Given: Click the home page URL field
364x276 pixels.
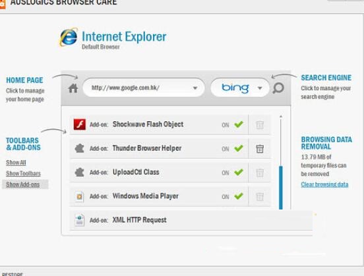Looking at the screenshot, I should coord(144,88).
